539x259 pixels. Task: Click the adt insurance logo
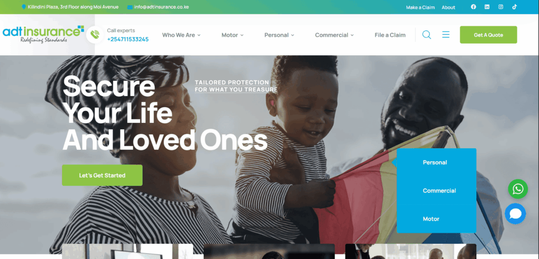coord(43,34)
